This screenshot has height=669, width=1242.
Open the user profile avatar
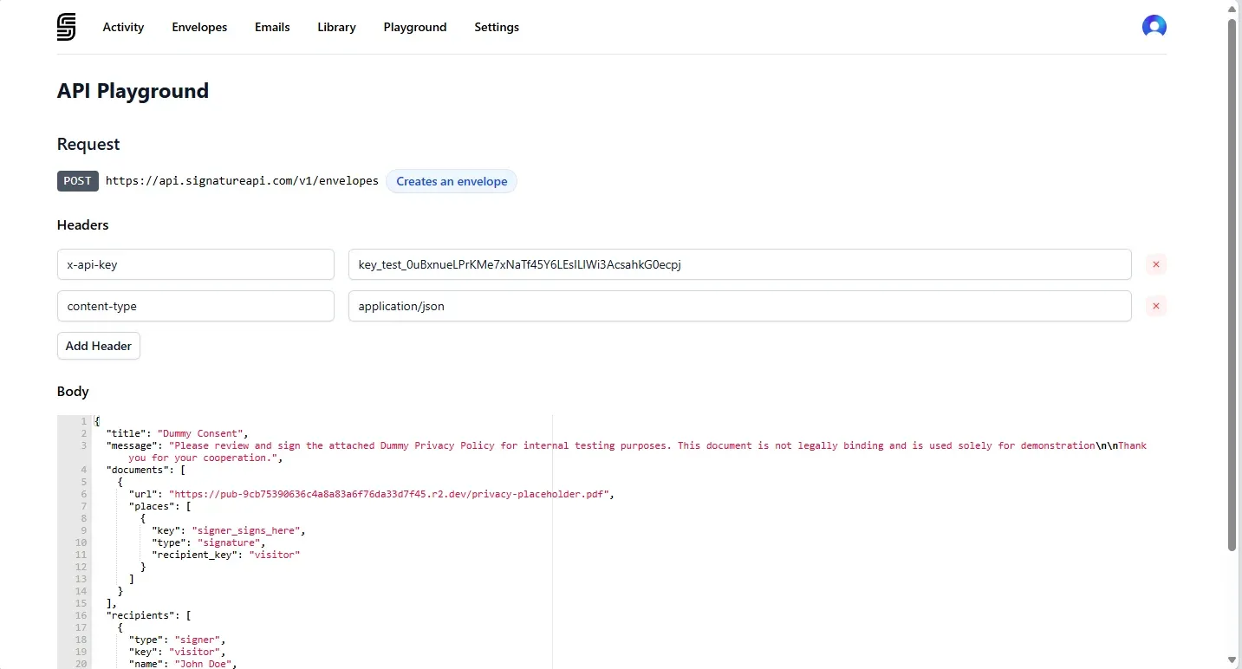pyautogui.click(x=1154, y=27)
